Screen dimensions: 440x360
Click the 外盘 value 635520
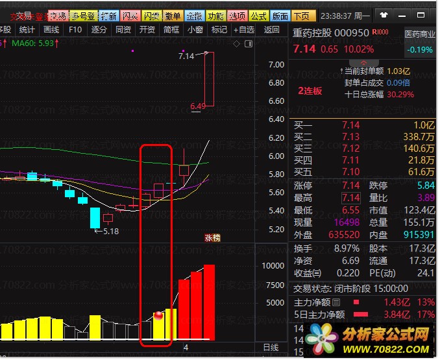point(344,235)
